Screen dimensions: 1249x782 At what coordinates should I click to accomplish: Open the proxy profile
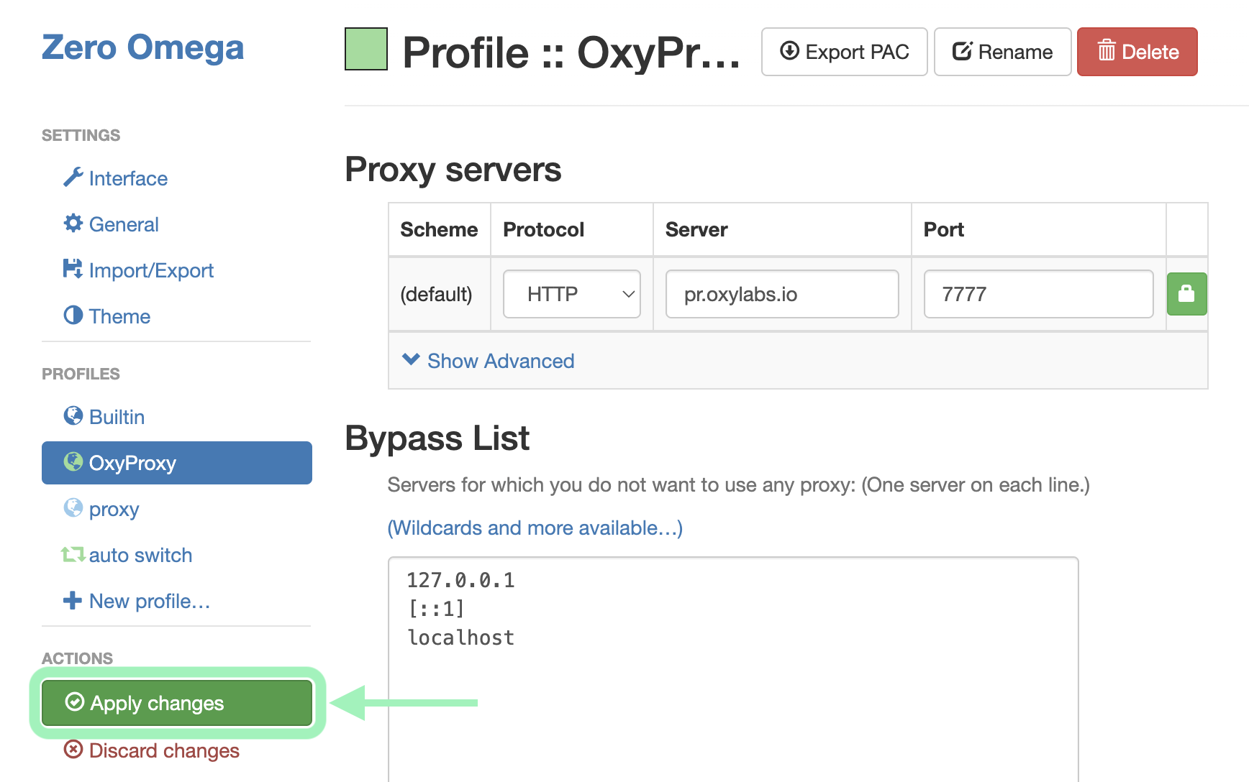click(114, 509)
